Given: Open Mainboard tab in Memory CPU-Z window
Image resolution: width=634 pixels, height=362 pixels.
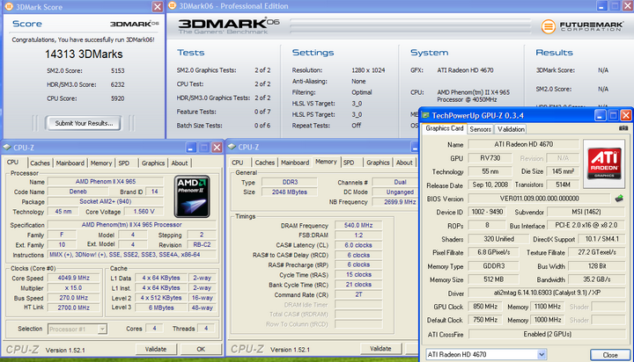Looking at the screenshot, I should tap(295, 163).
